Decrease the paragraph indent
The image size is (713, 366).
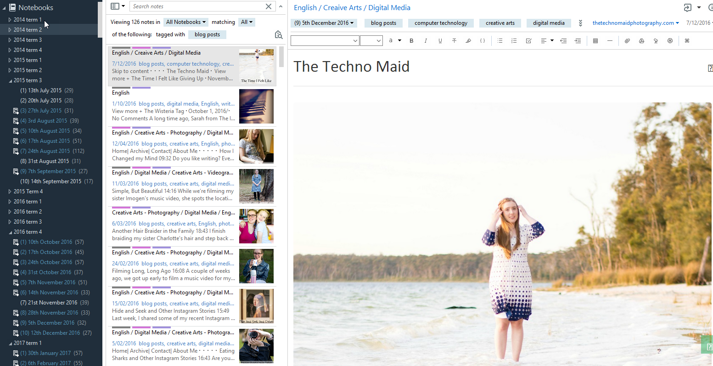click(563, 41)
